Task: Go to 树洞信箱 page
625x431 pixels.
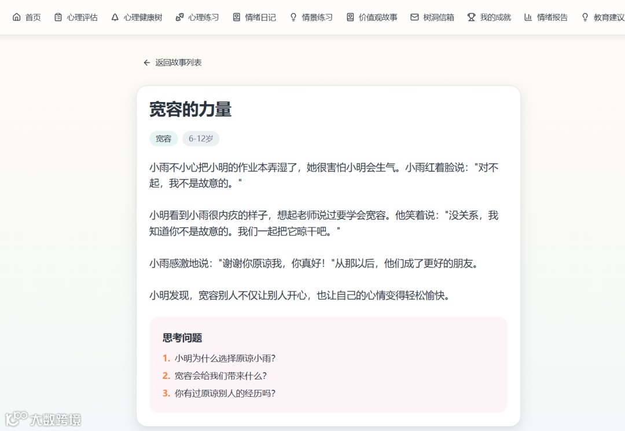Action: [x=432, y=17]
